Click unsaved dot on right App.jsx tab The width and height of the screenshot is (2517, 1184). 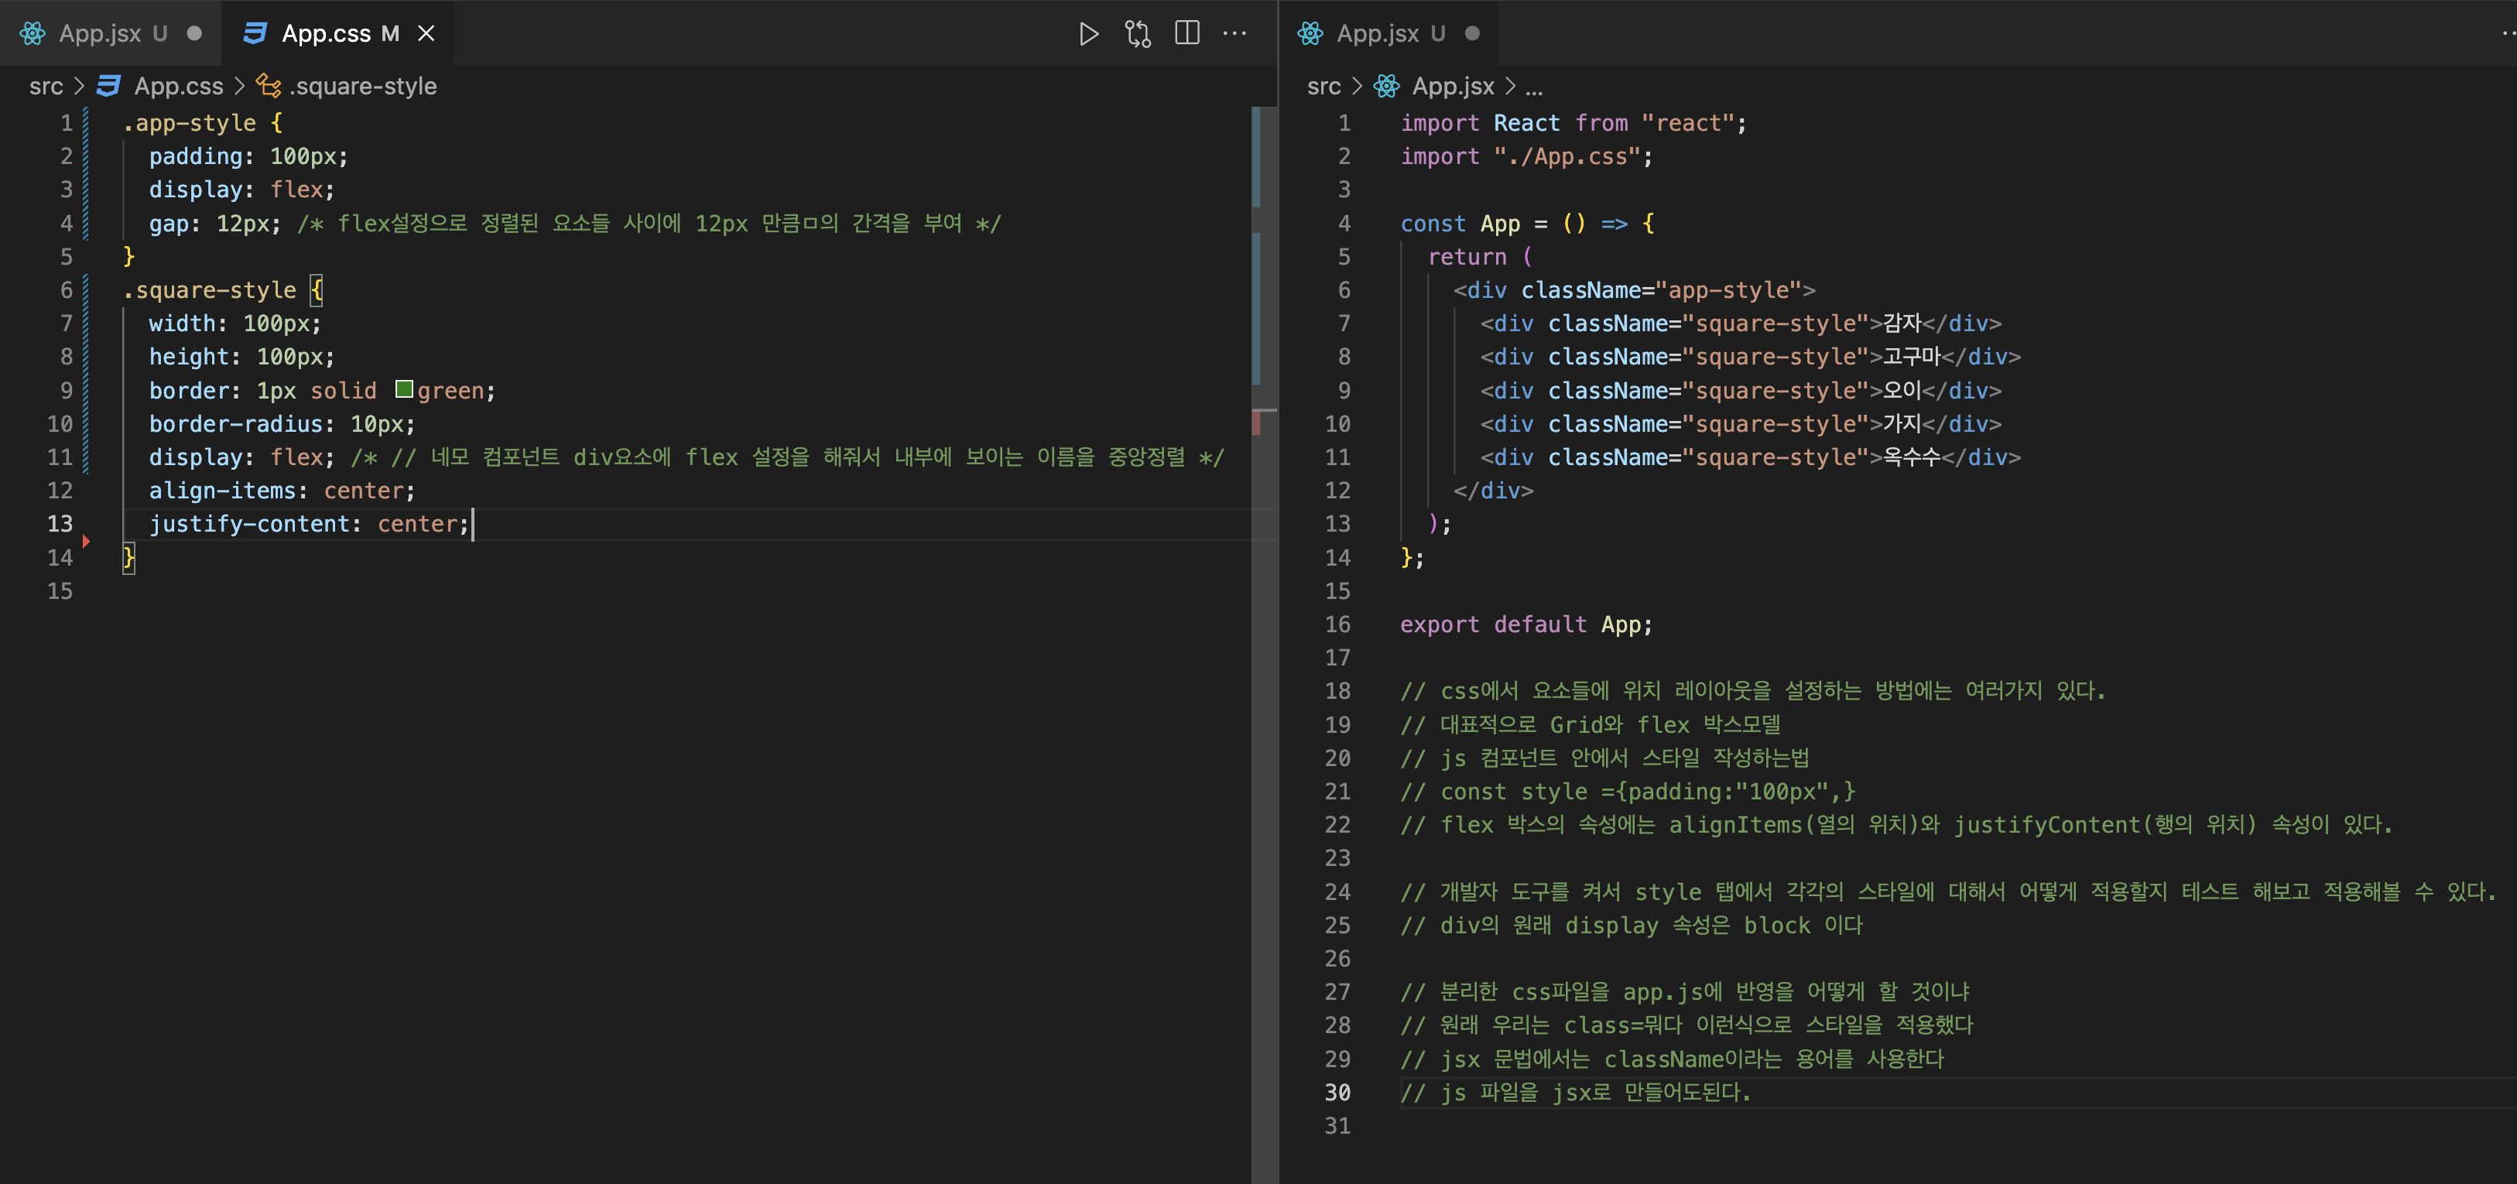[x=1471, y=34]
